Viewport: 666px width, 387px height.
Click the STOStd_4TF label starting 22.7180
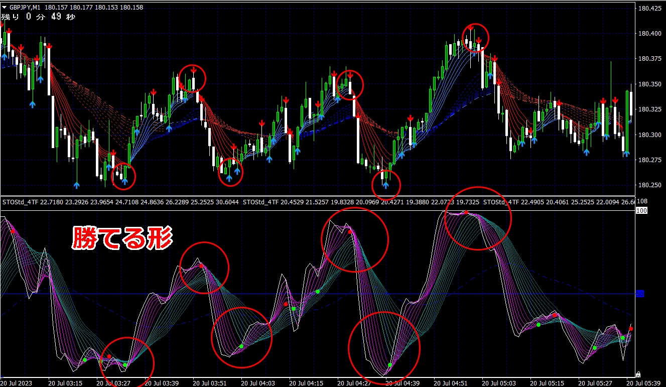120,202
